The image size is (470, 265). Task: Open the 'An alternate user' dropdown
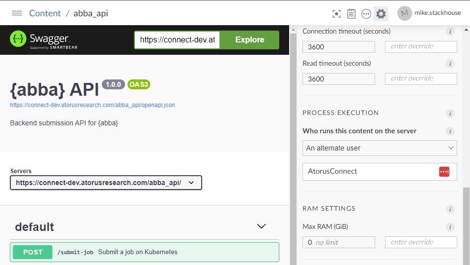[380, 148]
